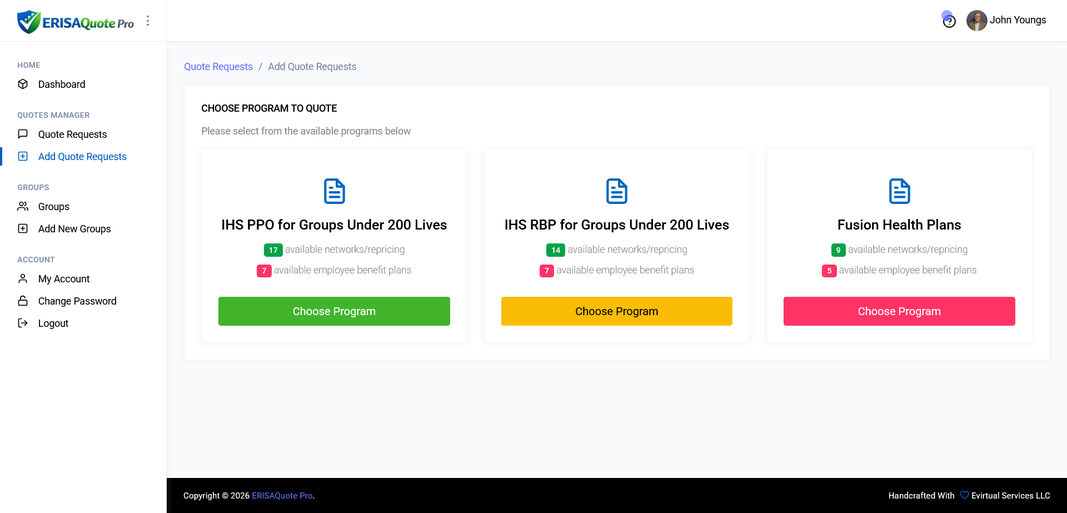Screen dimensions: 1067x513
Task: Click Quote Requests breadcrumb link
Action: point(218,67)
